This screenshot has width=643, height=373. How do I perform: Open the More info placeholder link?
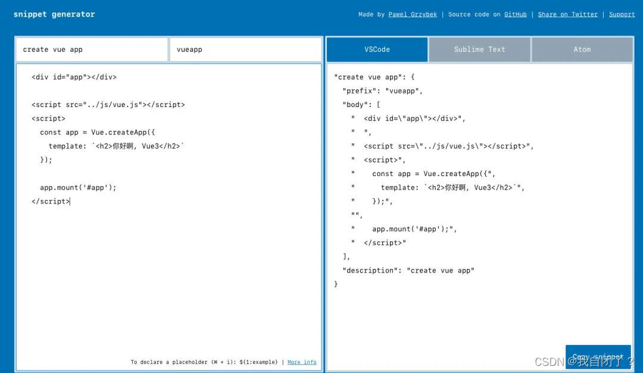pyautogui.click(x=302, y=362)
